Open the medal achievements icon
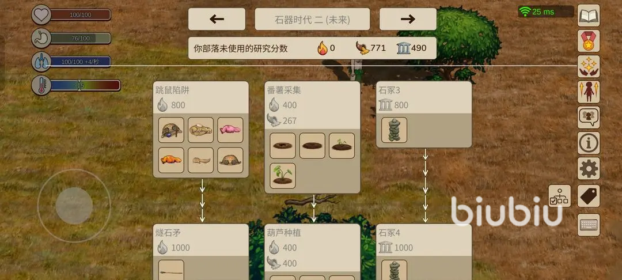Screen dimensions: 622x280 click(588, 41)
